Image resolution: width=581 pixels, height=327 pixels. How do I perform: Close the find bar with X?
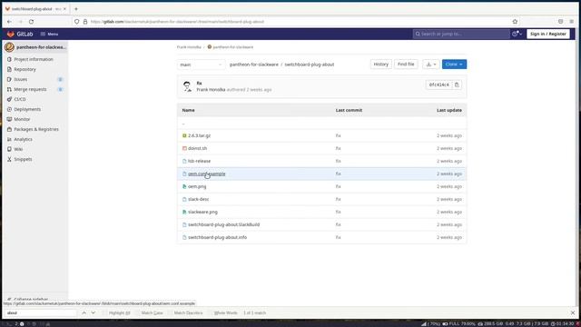tap(573, 312)
